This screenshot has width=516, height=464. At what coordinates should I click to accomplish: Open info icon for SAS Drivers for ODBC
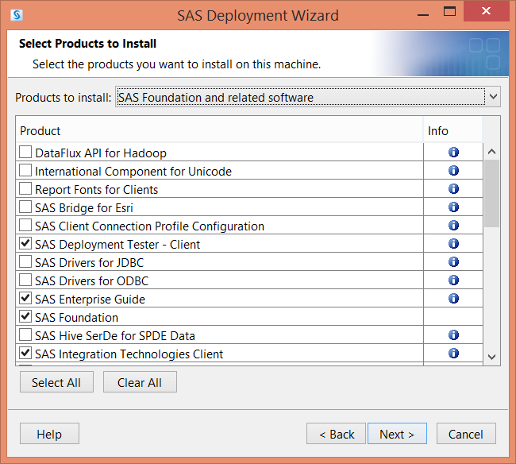453,280
